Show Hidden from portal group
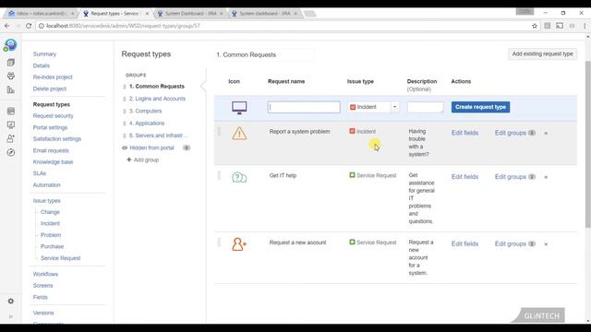This screenshot has height=332, width=591. tap(151, 148)
